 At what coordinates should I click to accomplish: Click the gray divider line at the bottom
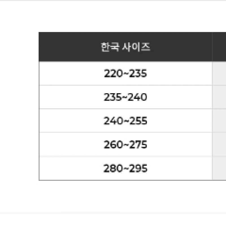tap(113, 213)
